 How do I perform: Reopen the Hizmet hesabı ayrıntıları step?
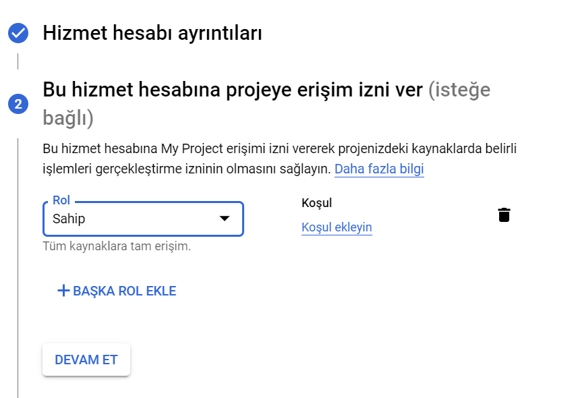pyautogui.click(x=152, y=33)
